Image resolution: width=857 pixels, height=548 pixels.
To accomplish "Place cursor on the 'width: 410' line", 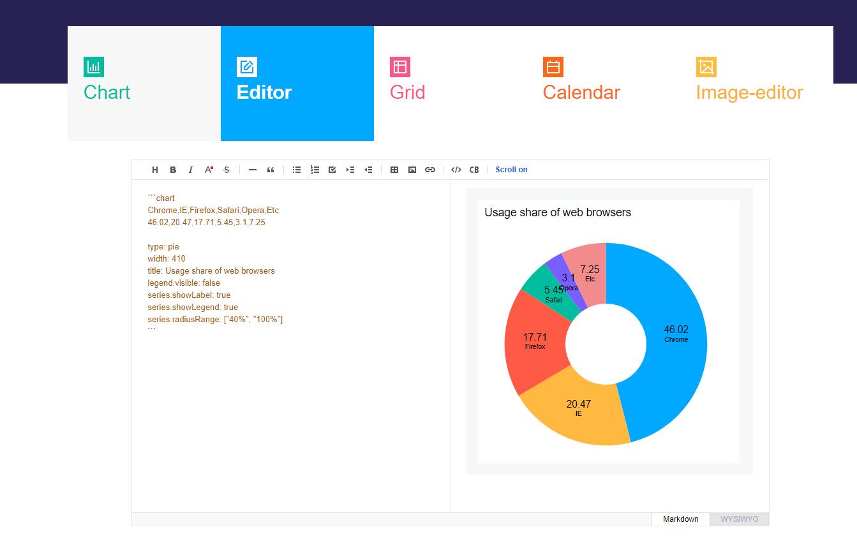I will coord(167,259).
